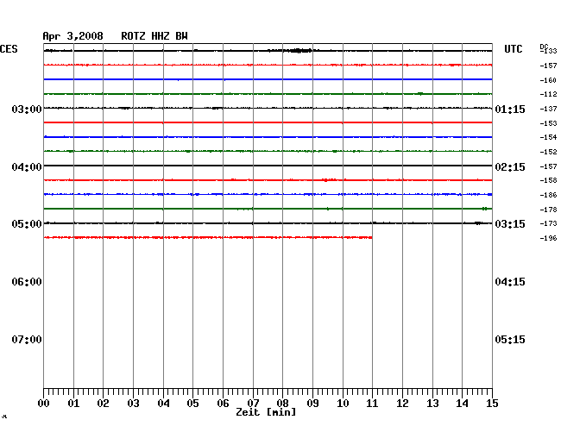The height and width of the screenshot is (426, 561).
Task: Select the "07" minute axis label
Action: coord(253,404)
